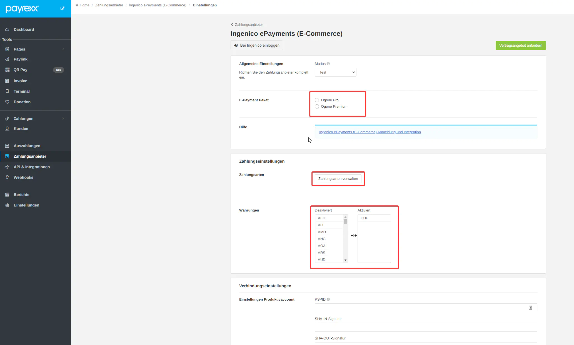
Task: Click the Paylink paper plane icon
Action: (7, 59)
